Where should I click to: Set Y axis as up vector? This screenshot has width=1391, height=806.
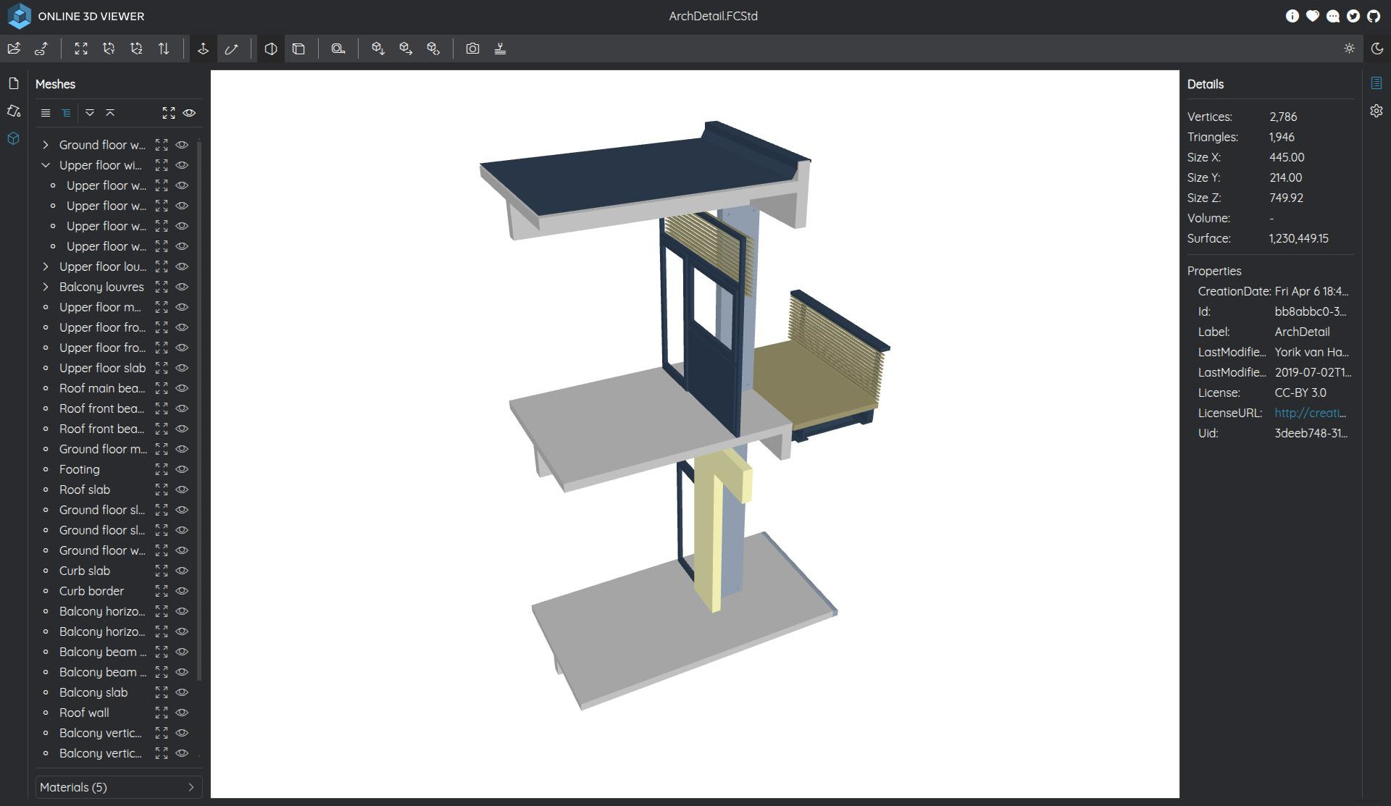tap(109, 49)
